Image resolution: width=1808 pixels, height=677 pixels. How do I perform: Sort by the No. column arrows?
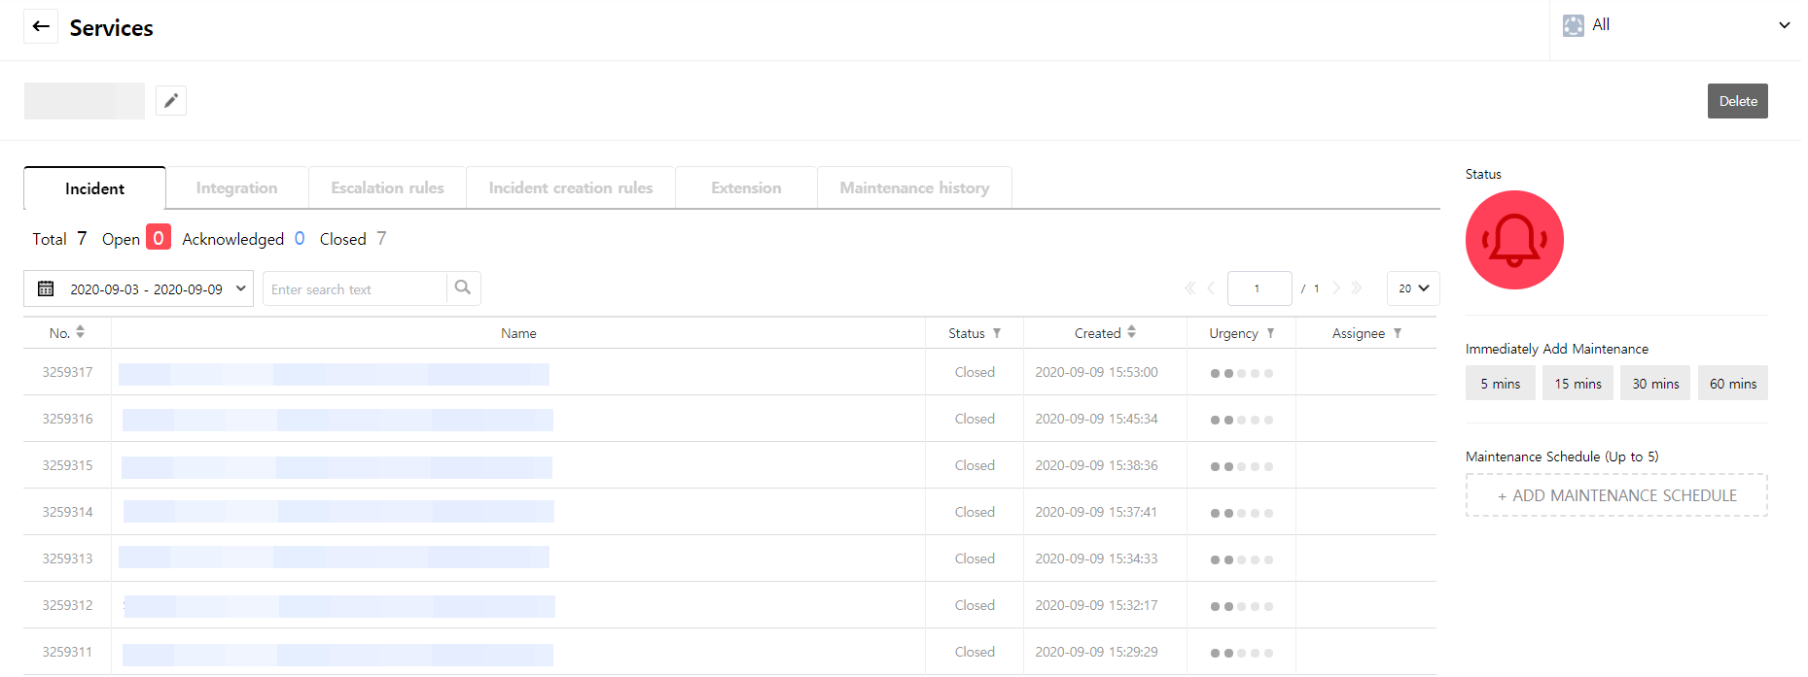(81, 333)
